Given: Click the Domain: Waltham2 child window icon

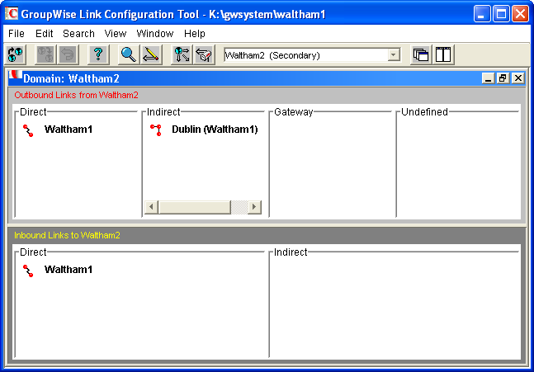Looking at the screenshot, I should [x=16, y=76].
